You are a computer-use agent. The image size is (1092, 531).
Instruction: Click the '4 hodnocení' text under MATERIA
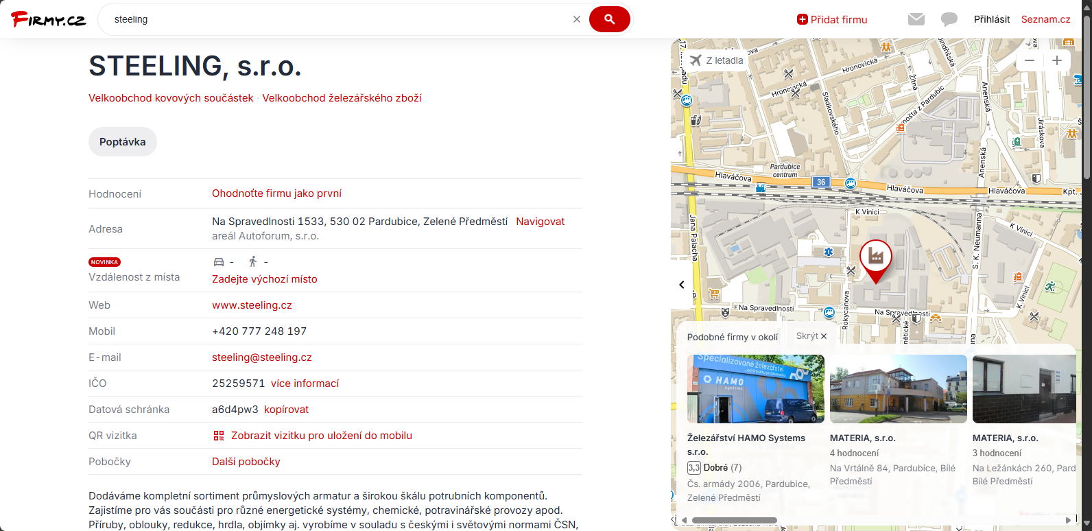[x=855, y=453]
